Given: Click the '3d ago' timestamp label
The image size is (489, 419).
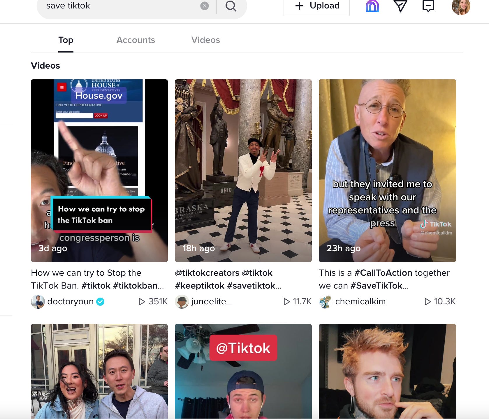Looking at the screenshot, I should pos(53,248).
